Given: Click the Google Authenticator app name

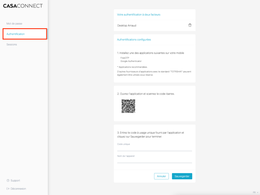Looking at the screenshot, I should click(x=131, y=61).
